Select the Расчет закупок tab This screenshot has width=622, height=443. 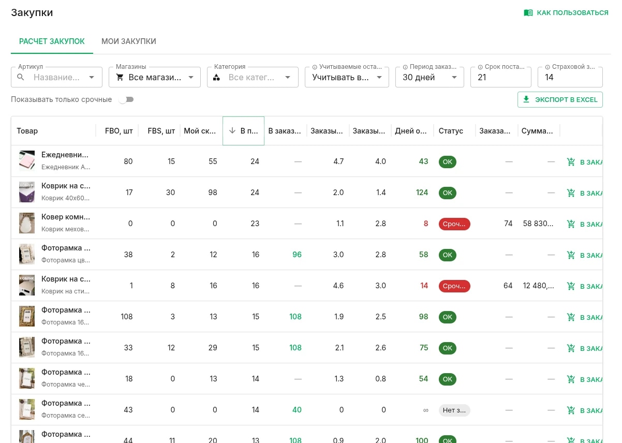[x=52, y=41]
